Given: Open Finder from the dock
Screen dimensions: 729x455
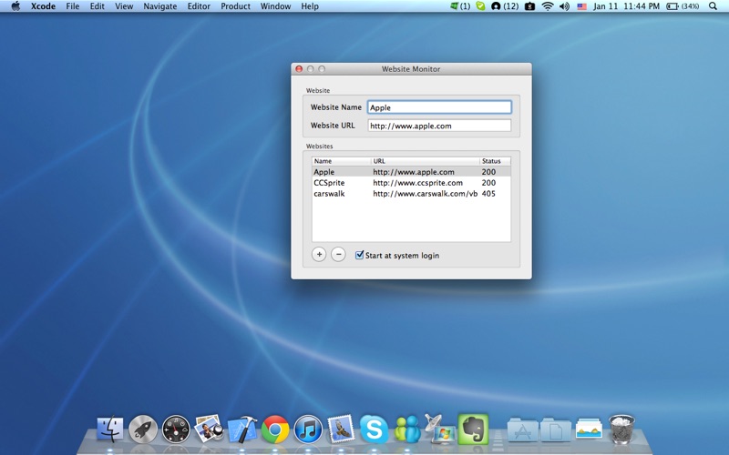Looking at the screenshot, I should point(110,429).
